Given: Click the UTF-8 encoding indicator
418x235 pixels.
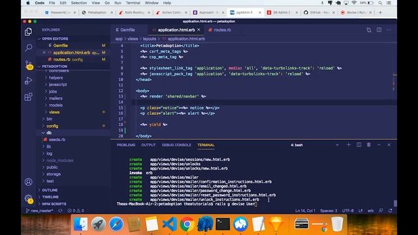Looking at the screenshot, I should point(348,210).
